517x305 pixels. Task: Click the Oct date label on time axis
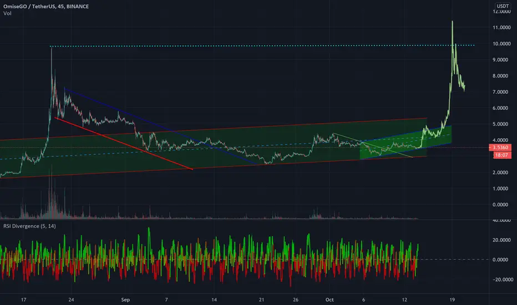click(330, 299)
